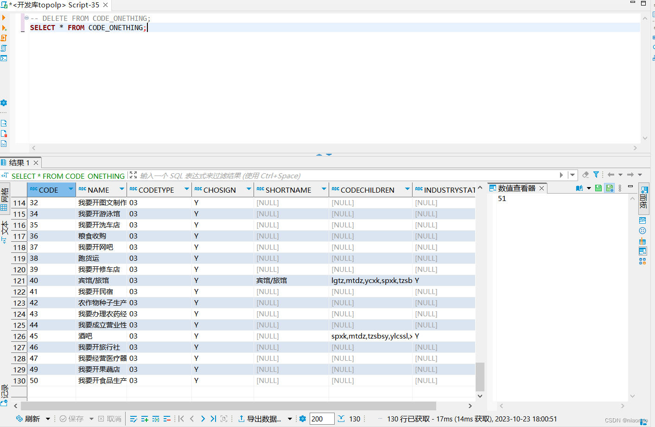Collapse the commented DELETE line fold marker

26,18
